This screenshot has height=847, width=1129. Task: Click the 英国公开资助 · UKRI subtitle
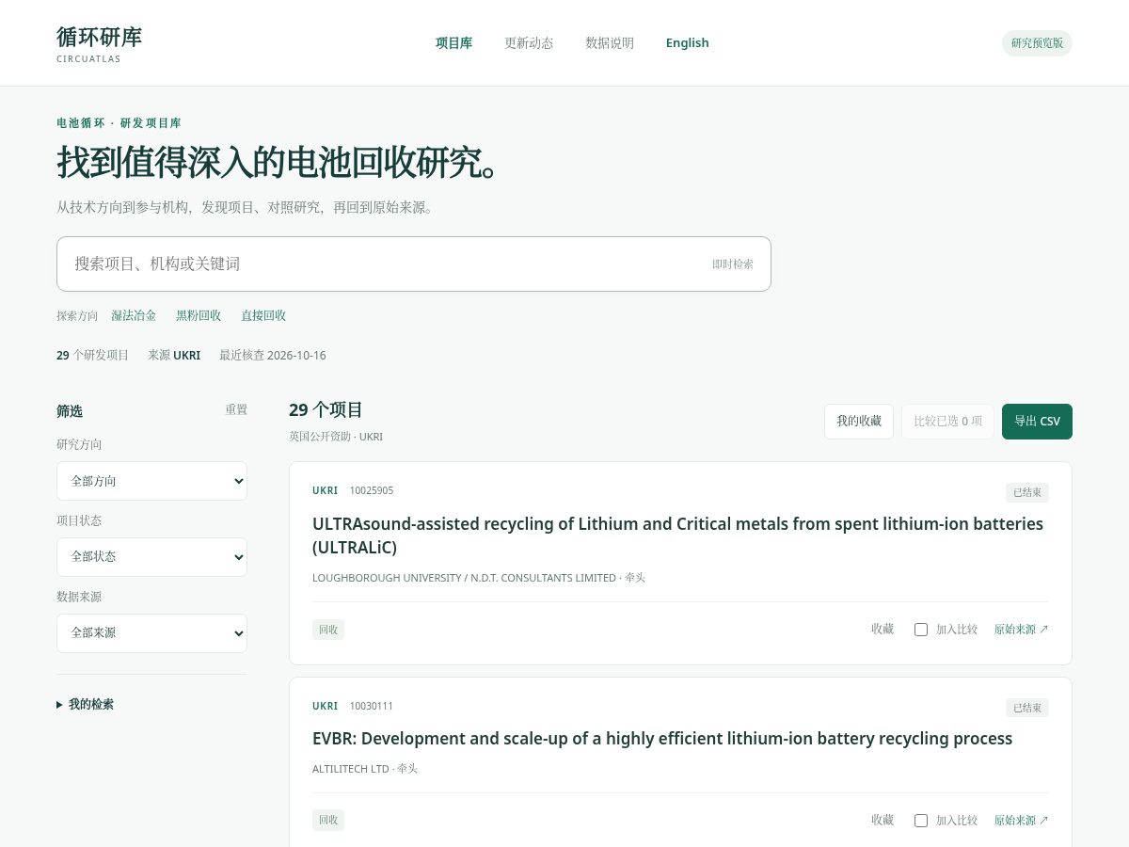[x=336, y=437]
